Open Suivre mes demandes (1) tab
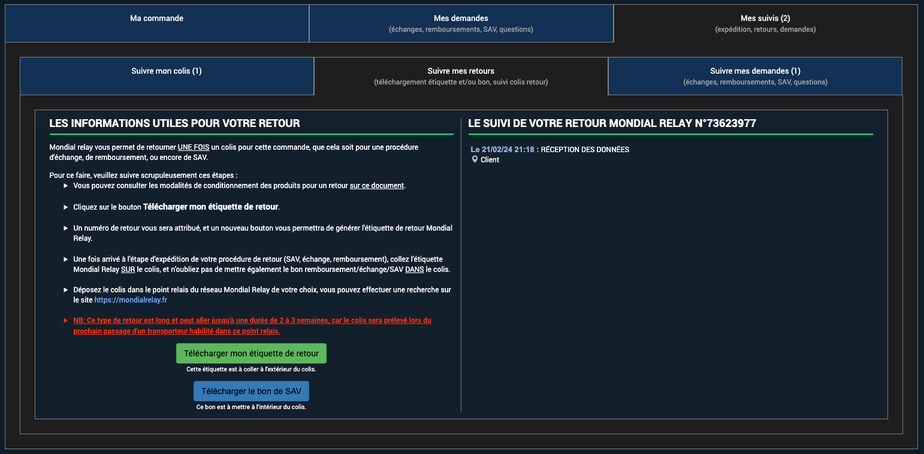Screen dimensions: 924x454 (755, 76)
